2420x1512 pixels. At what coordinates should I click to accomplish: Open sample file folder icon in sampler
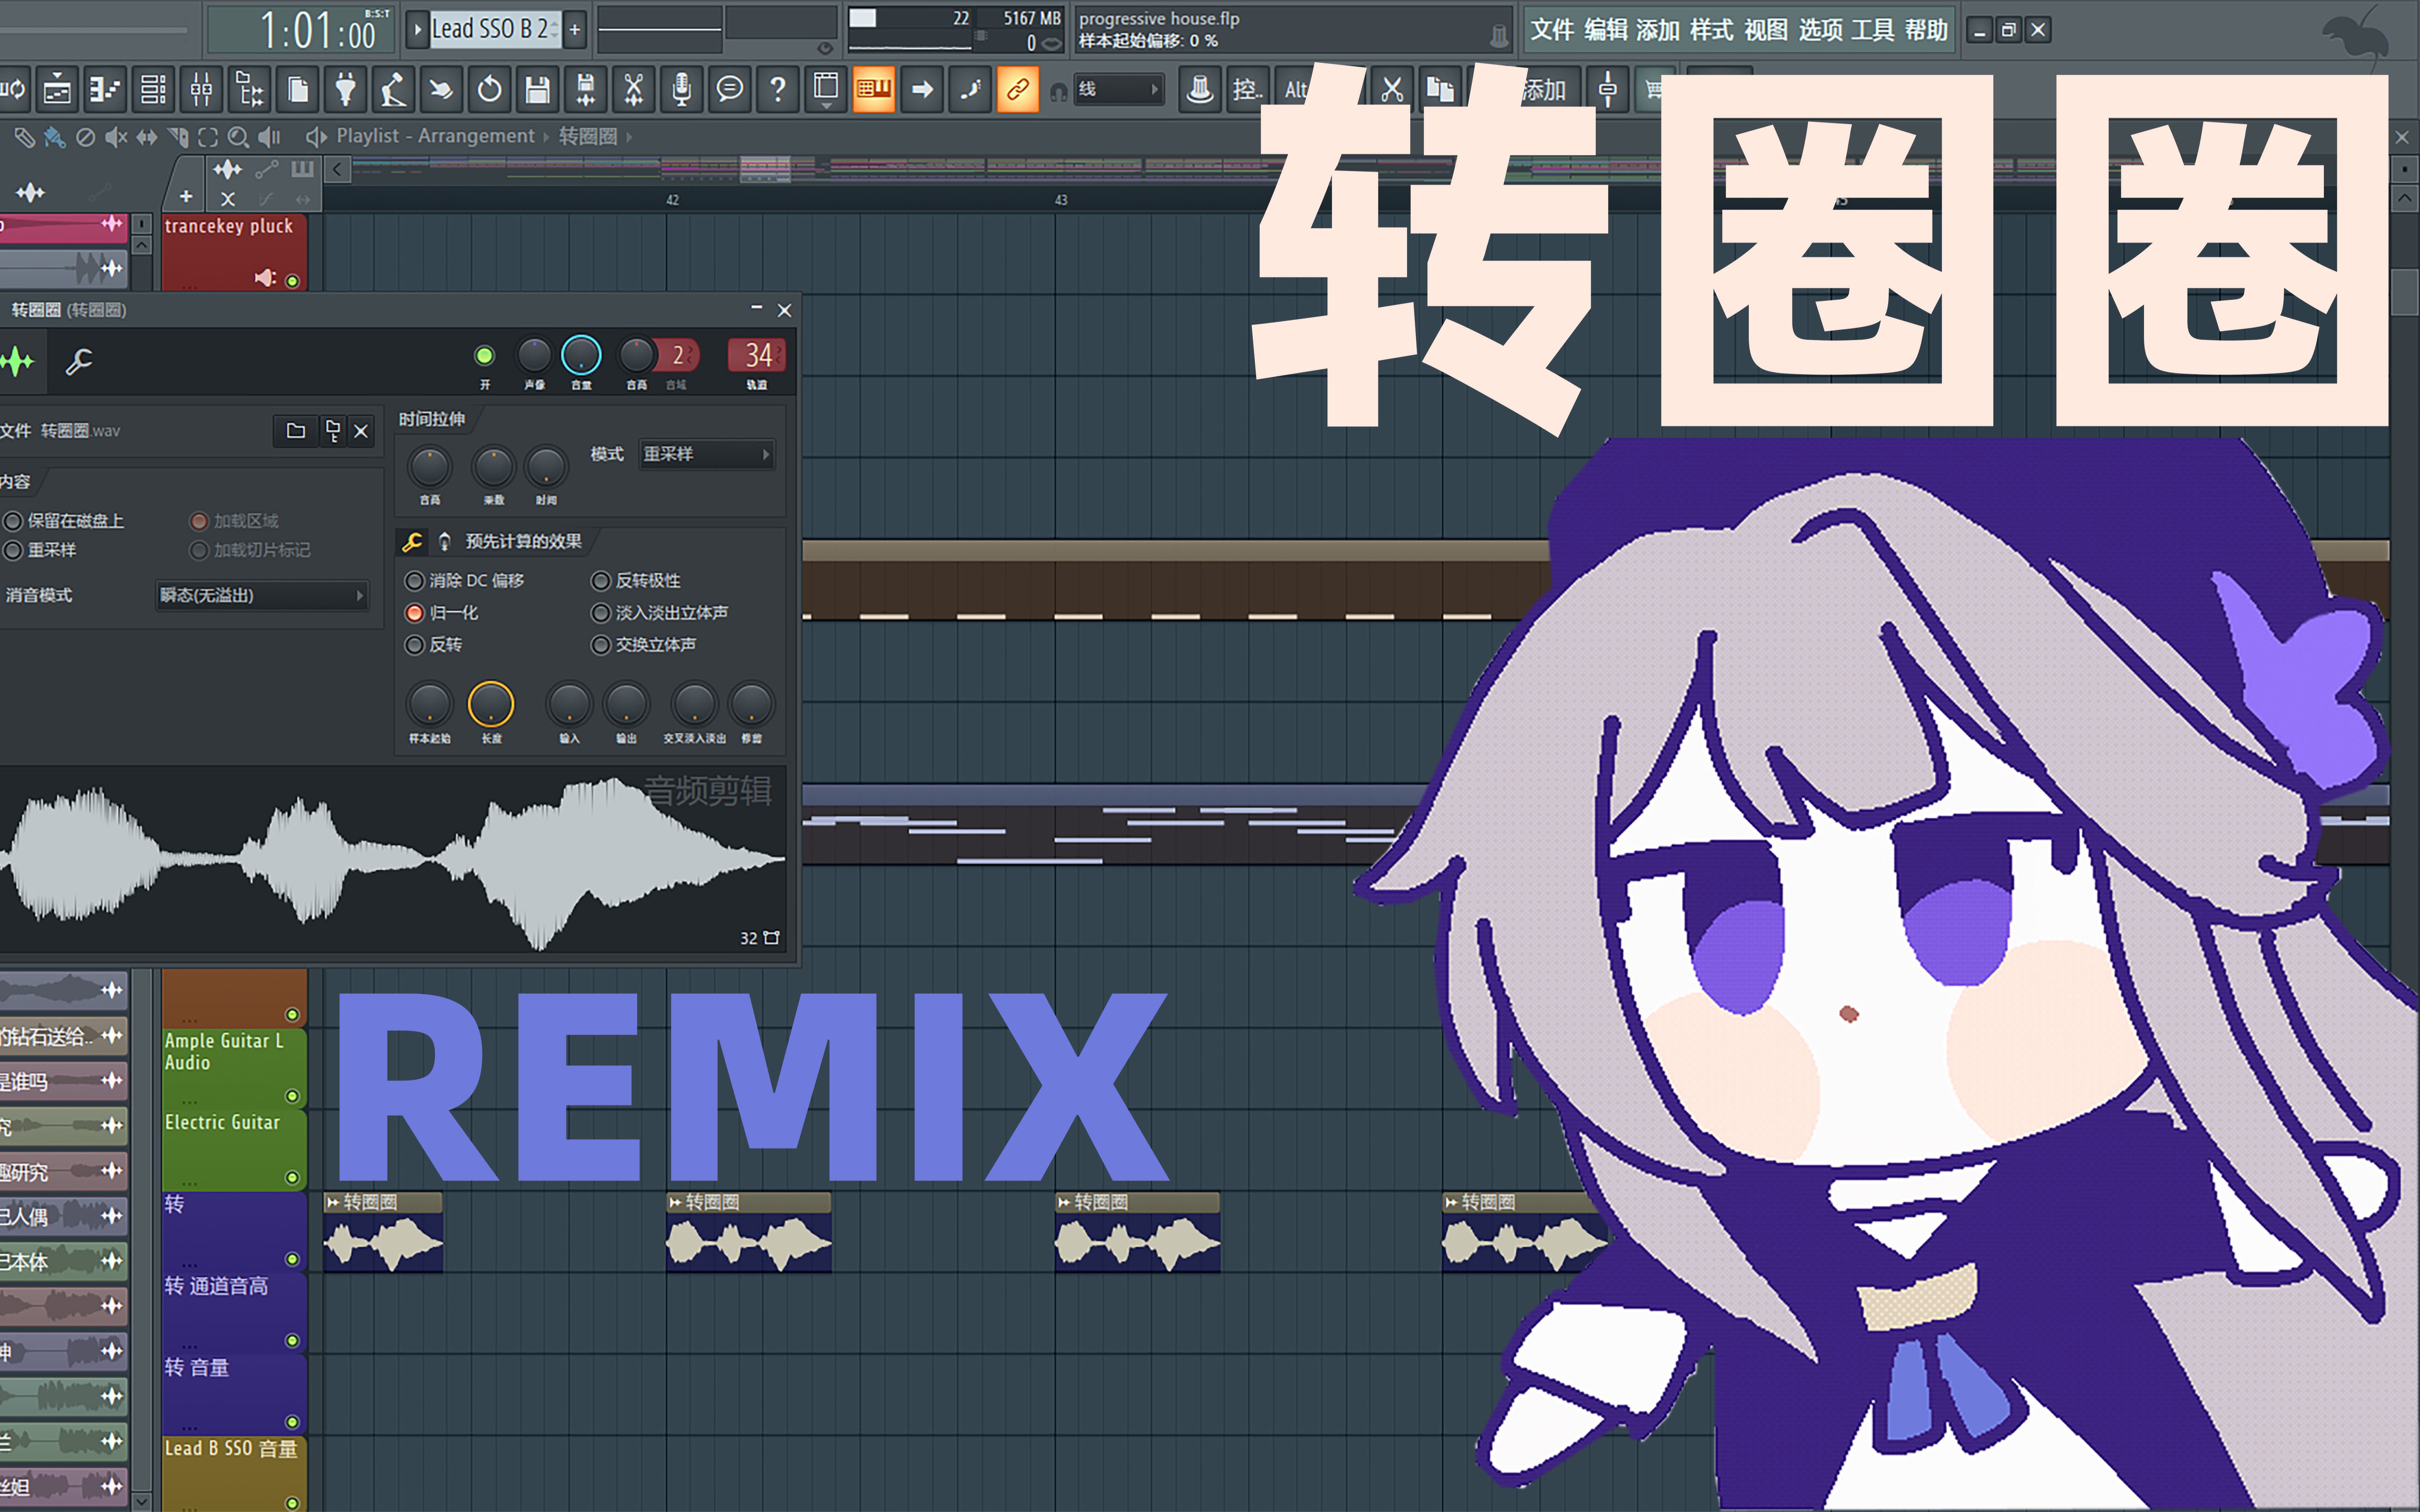coord(296,431)
